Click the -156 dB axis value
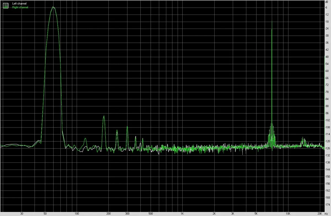 [328, 184]
